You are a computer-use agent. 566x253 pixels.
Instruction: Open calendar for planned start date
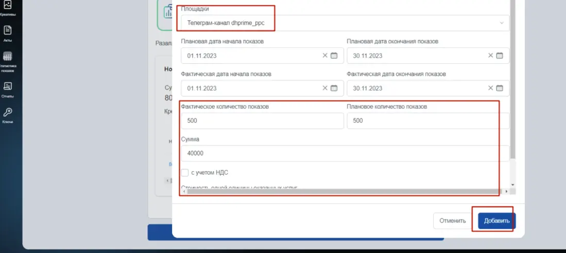click(334, 56)
